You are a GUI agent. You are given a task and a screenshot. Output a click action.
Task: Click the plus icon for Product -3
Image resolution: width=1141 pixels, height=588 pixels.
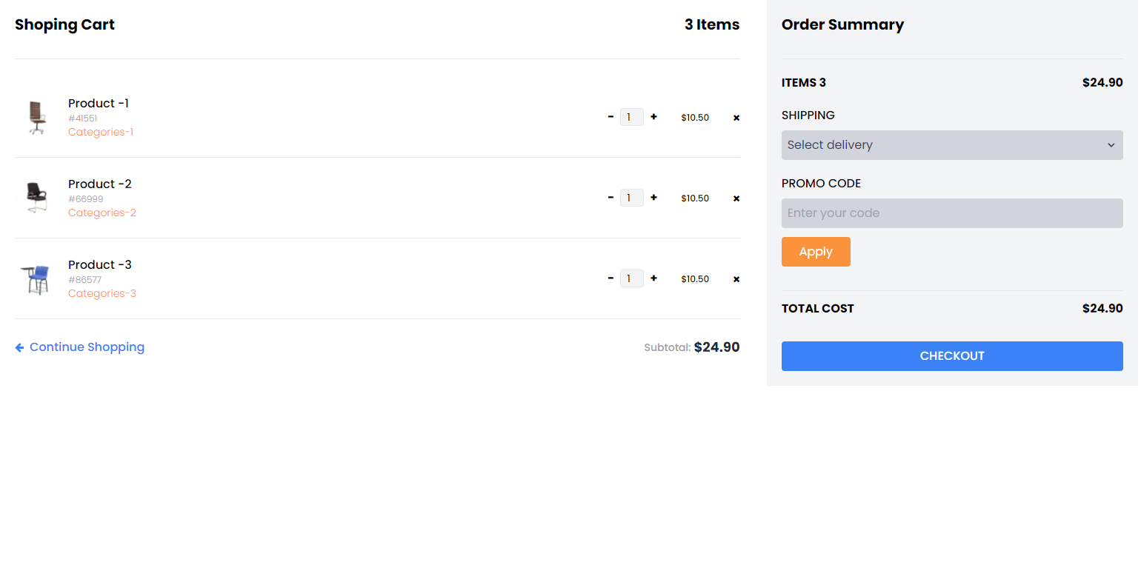[653, 278]
